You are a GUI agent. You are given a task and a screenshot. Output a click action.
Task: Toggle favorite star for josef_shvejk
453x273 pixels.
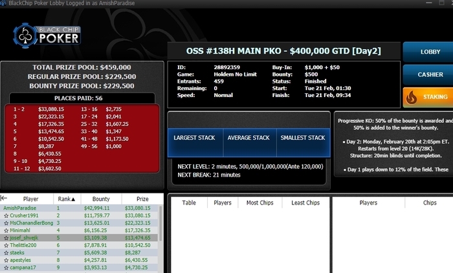click(x=6, y=238)
